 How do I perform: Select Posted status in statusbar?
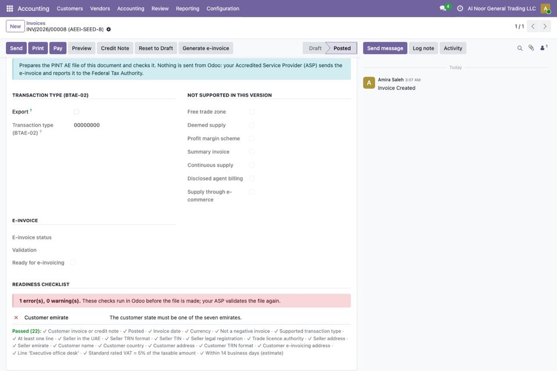[x=342, y=48]
